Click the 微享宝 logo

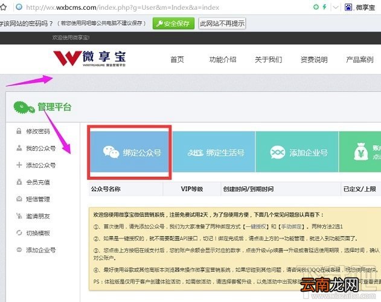tap(89, 59)
